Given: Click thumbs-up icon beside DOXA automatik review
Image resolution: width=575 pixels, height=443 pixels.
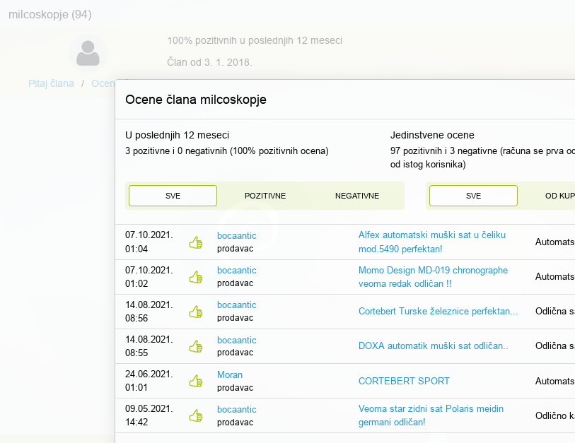Looking at the screenshot, I should tap(196, 346).
